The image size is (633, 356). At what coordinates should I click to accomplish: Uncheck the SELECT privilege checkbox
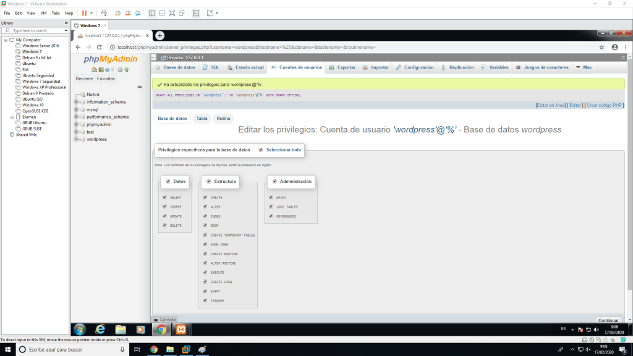point(164,198)
